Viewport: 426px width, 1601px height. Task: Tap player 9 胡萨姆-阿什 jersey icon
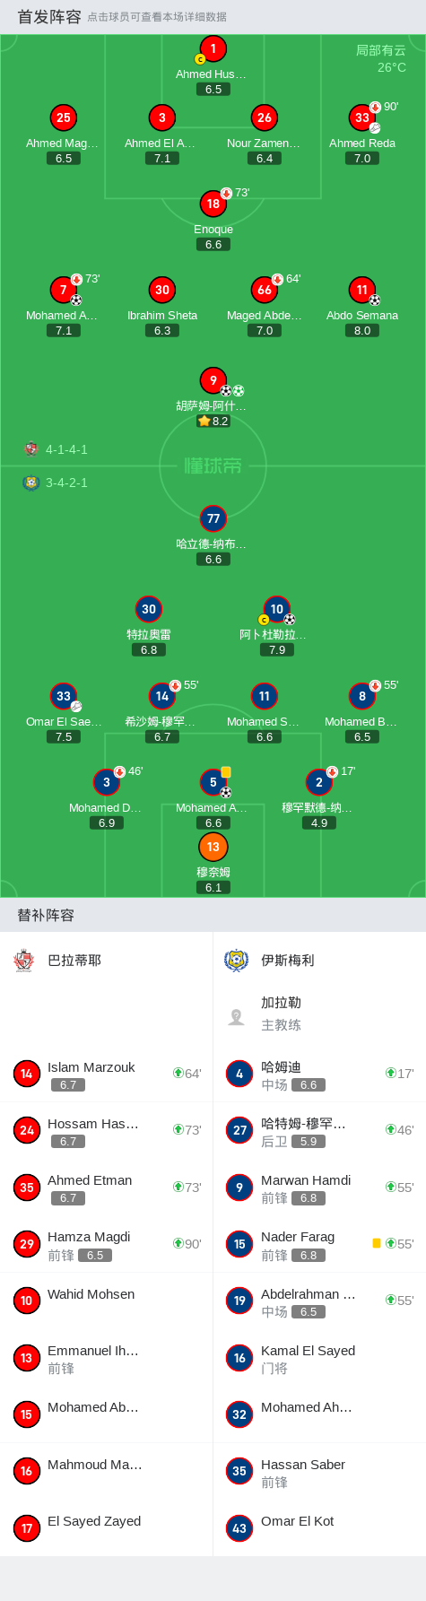(x=213, y=380)
